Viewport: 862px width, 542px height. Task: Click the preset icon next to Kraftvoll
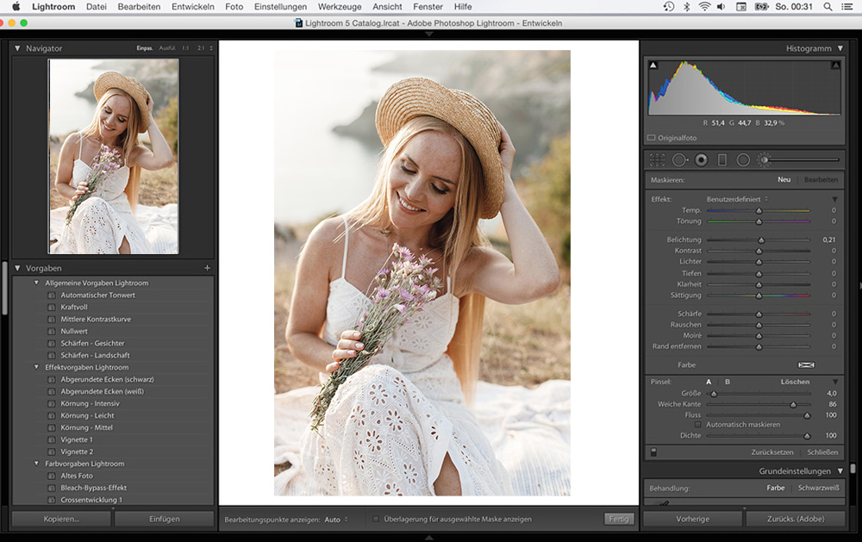[51, 308]
